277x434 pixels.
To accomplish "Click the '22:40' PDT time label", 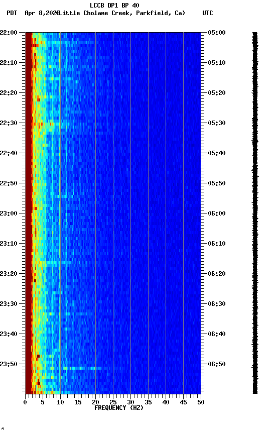I will point(9,153).
